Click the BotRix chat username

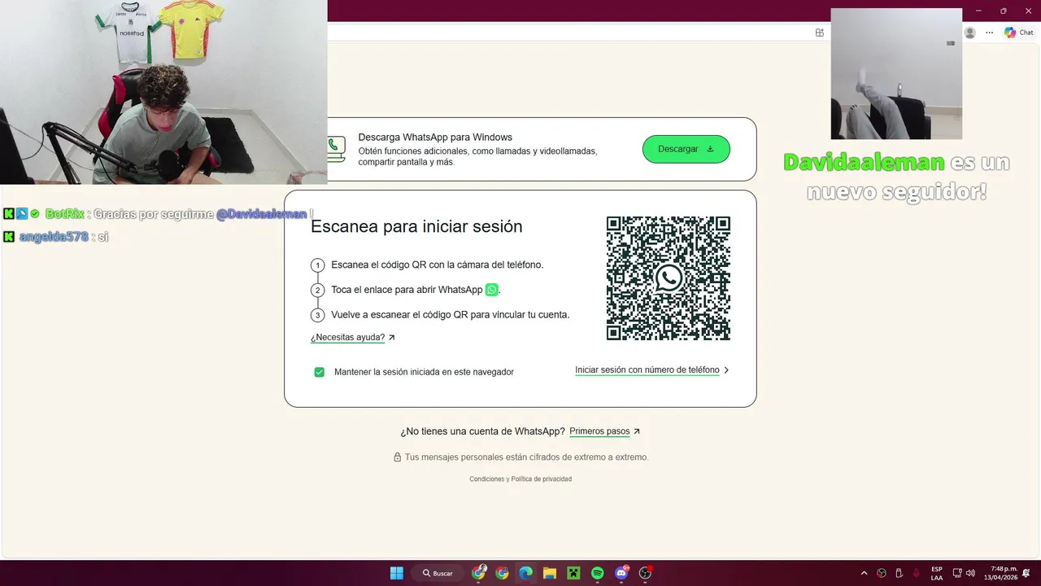pyautogui.click(x=64, y=214)
